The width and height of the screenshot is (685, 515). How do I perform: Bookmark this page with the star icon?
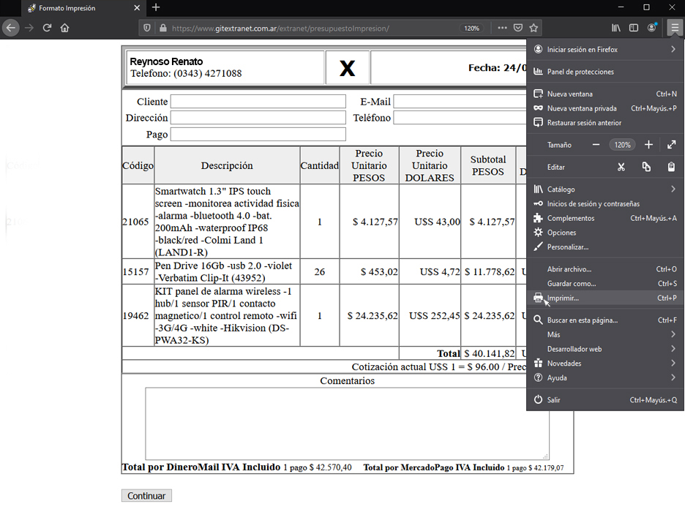(532, 27)
